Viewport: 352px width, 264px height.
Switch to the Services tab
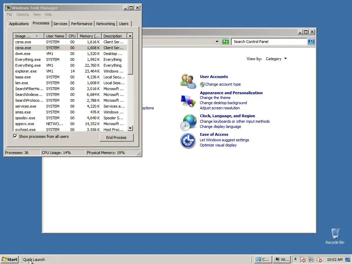pyautogui.click(x=60, y=24)
